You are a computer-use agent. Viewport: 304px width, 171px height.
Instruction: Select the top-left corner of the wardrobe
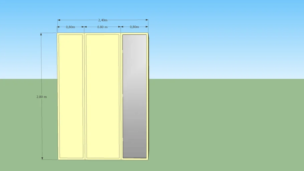pos(57,33)
